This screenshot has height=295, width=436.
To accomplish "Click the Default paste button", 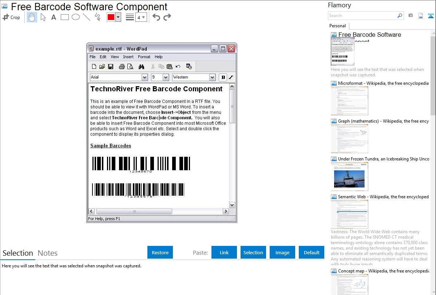I will click(x=312, y=252).
